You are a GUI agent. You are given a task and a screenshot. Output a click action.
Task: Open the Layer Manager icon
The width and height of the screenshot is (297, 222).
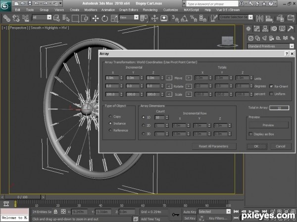(280, 18)
